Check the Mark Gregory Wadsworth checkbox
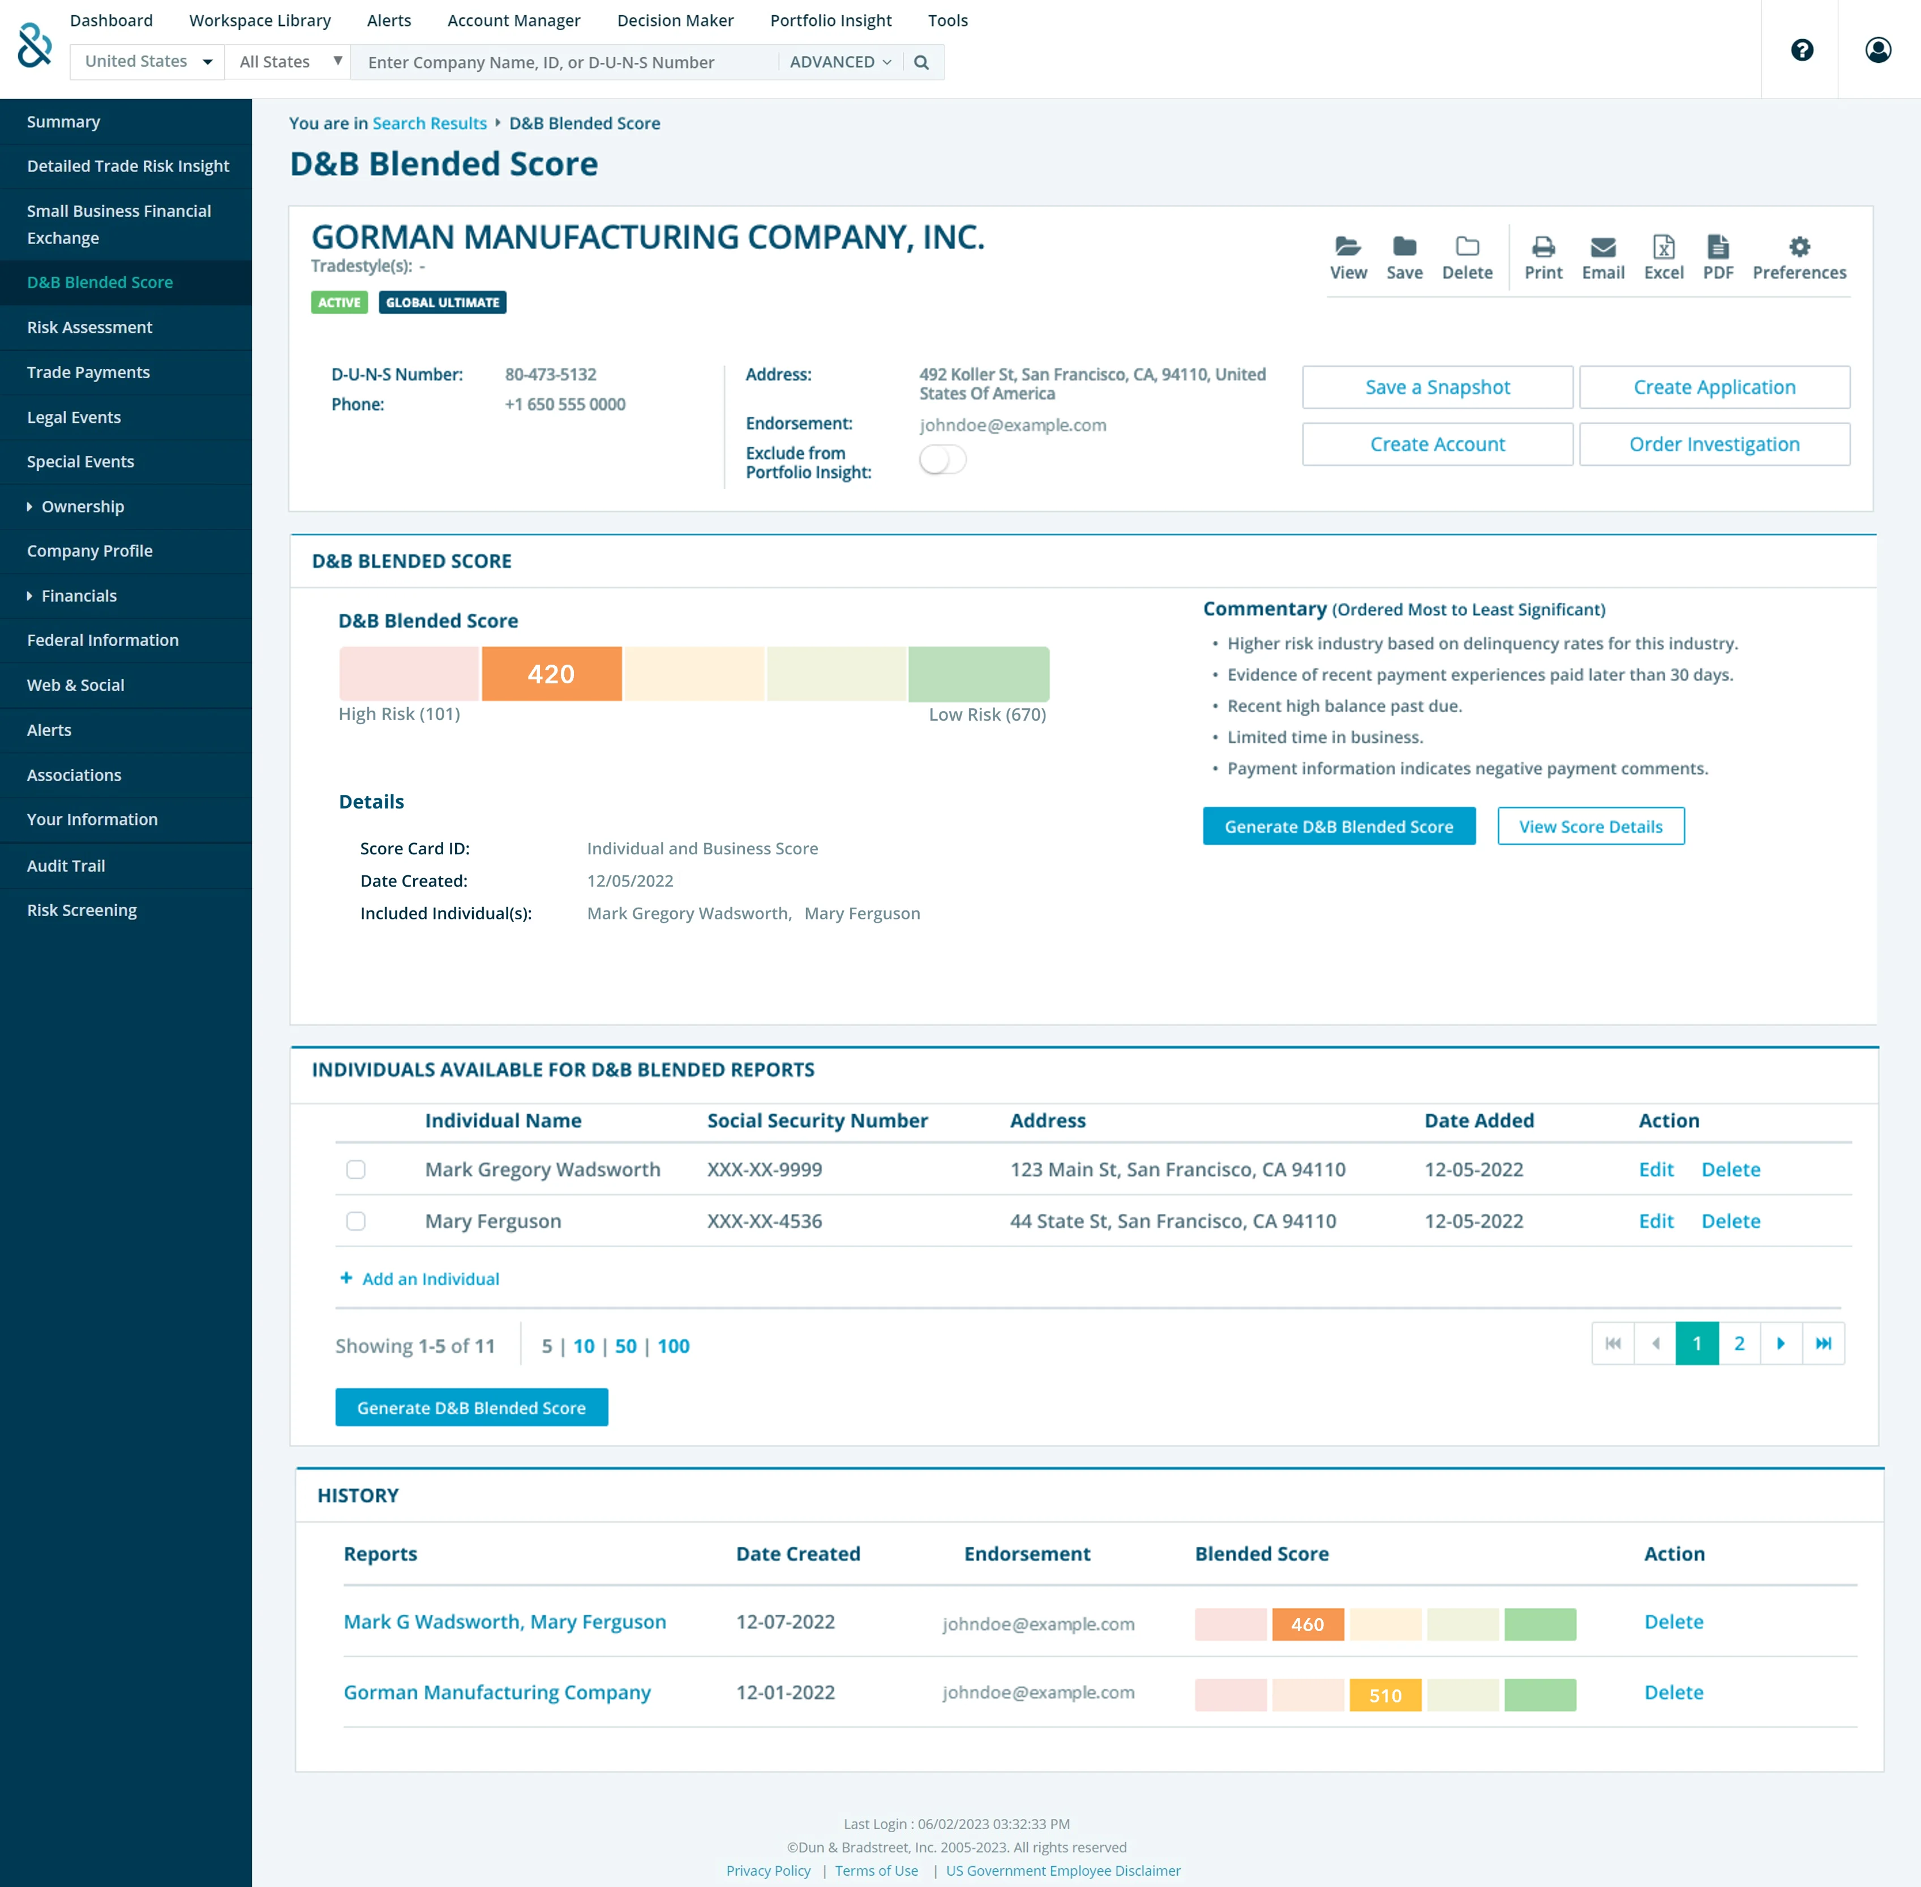Screen dimensions: 1921x1887 coord(355,1170)
